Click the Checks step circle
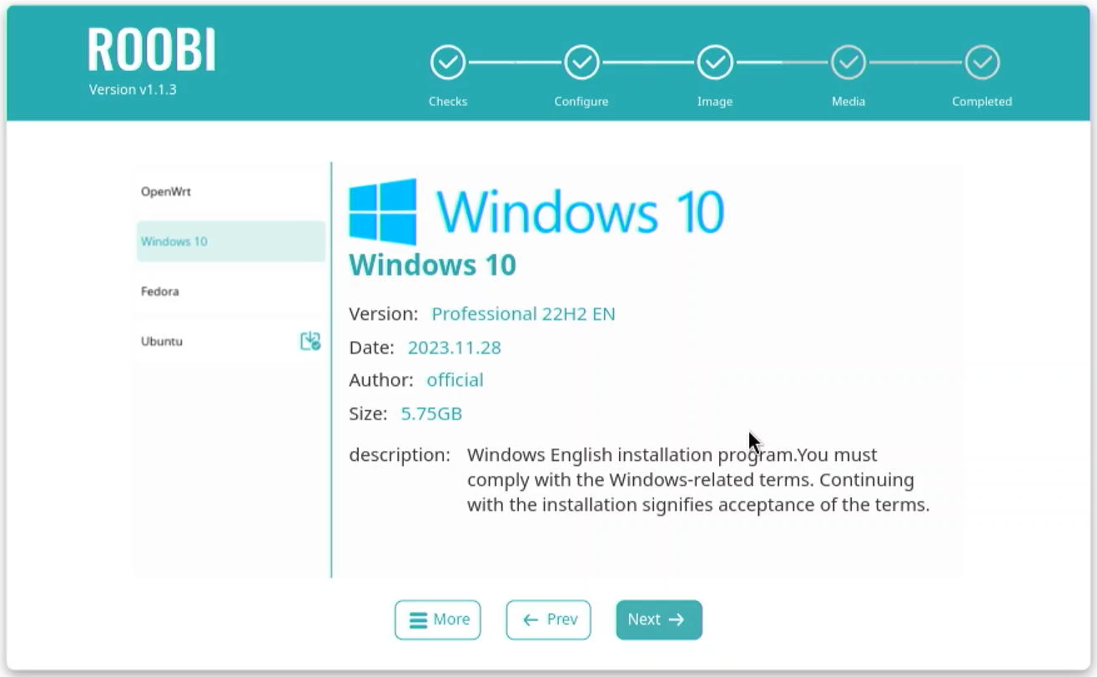The width and height of the screenshot is (1097, 677). pyautogui.click(x=448, y=63)
